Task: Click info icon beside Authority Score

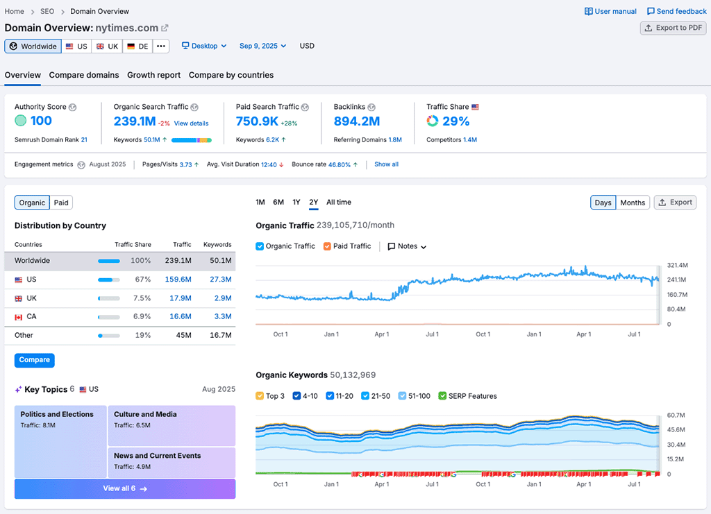Action: 72,108
